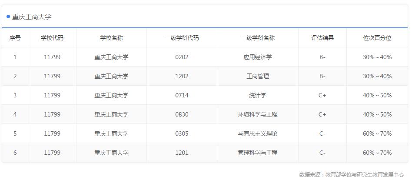Click the 重庆工商大学 heading title
The height and width of the screenshot is (180, 412).
pos(32,17)
